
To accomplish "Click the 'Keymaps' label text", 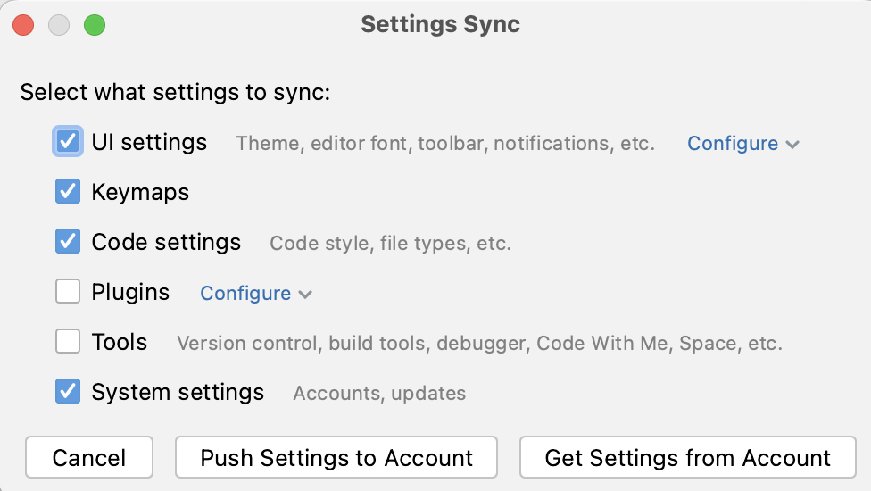I will (x=140, y=192).
